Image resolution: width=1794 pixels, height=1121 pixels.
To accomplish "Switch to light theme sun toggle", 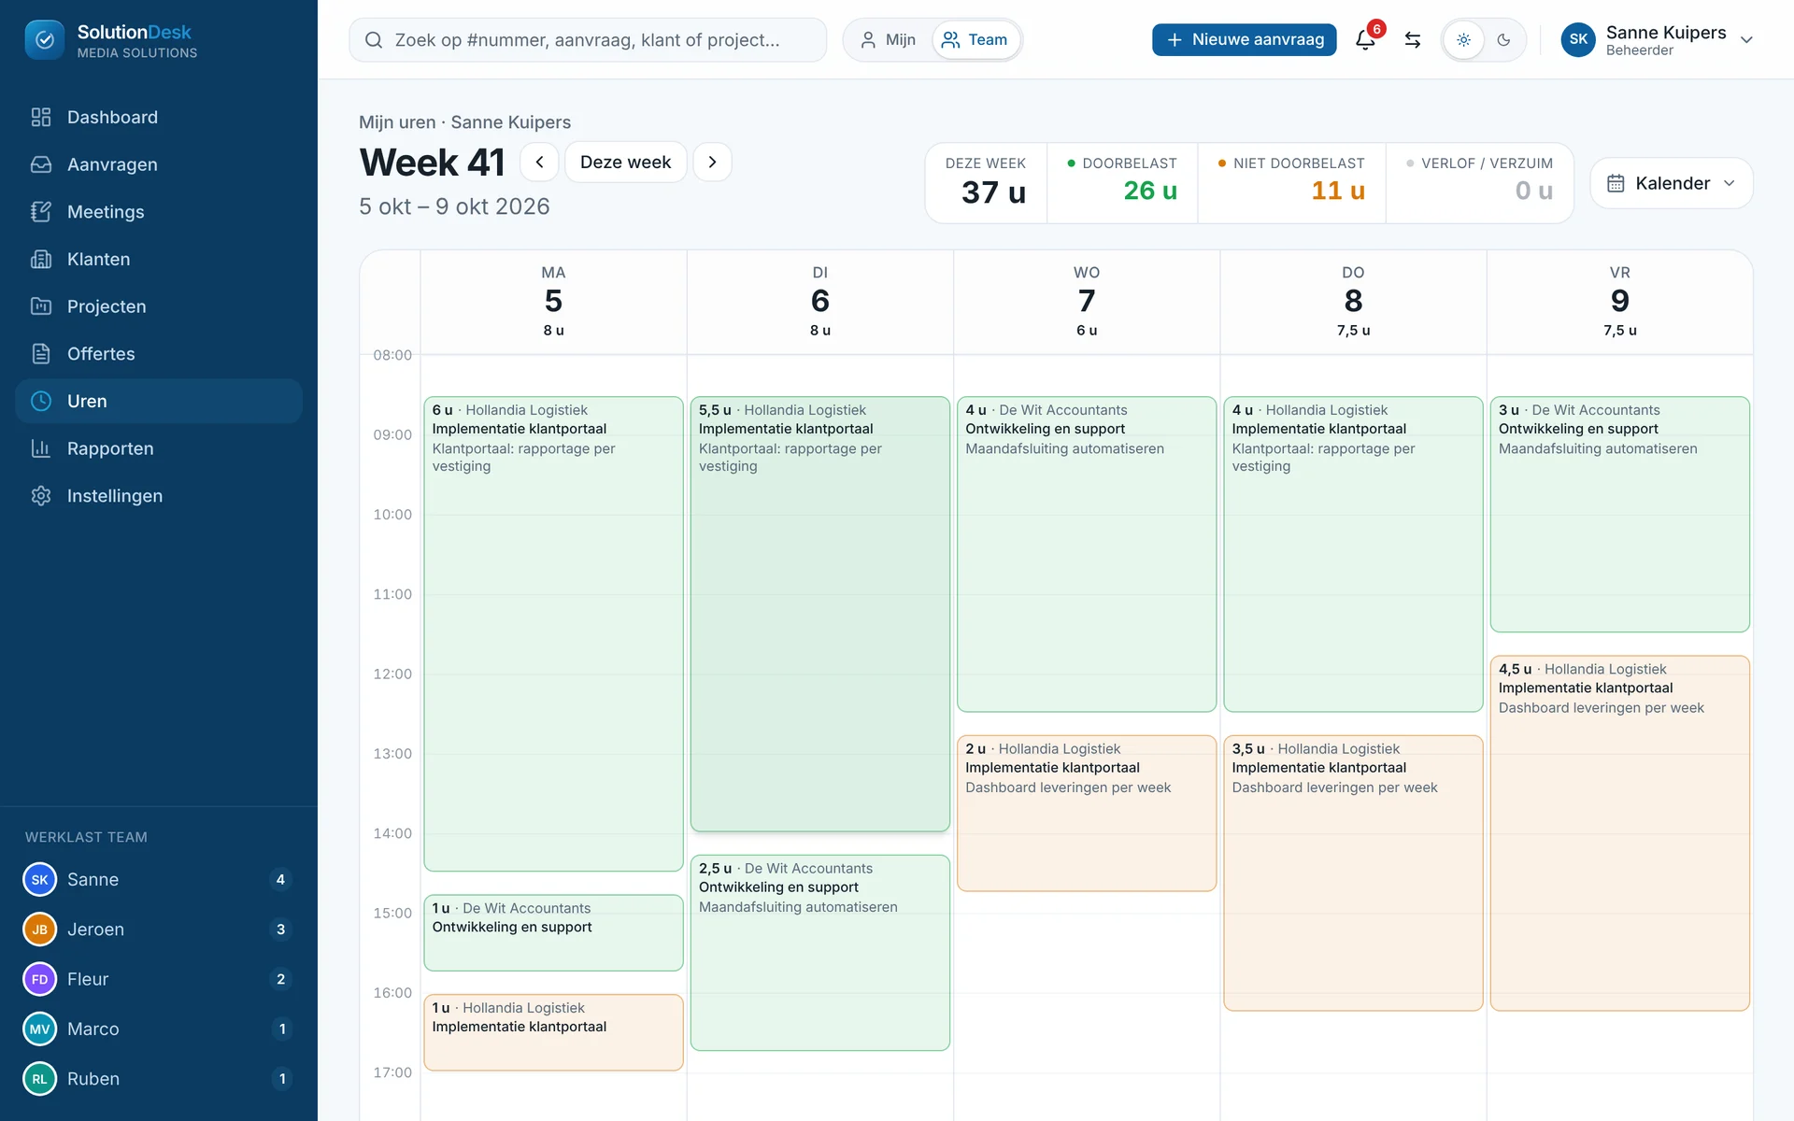I will coord(1464,40).
